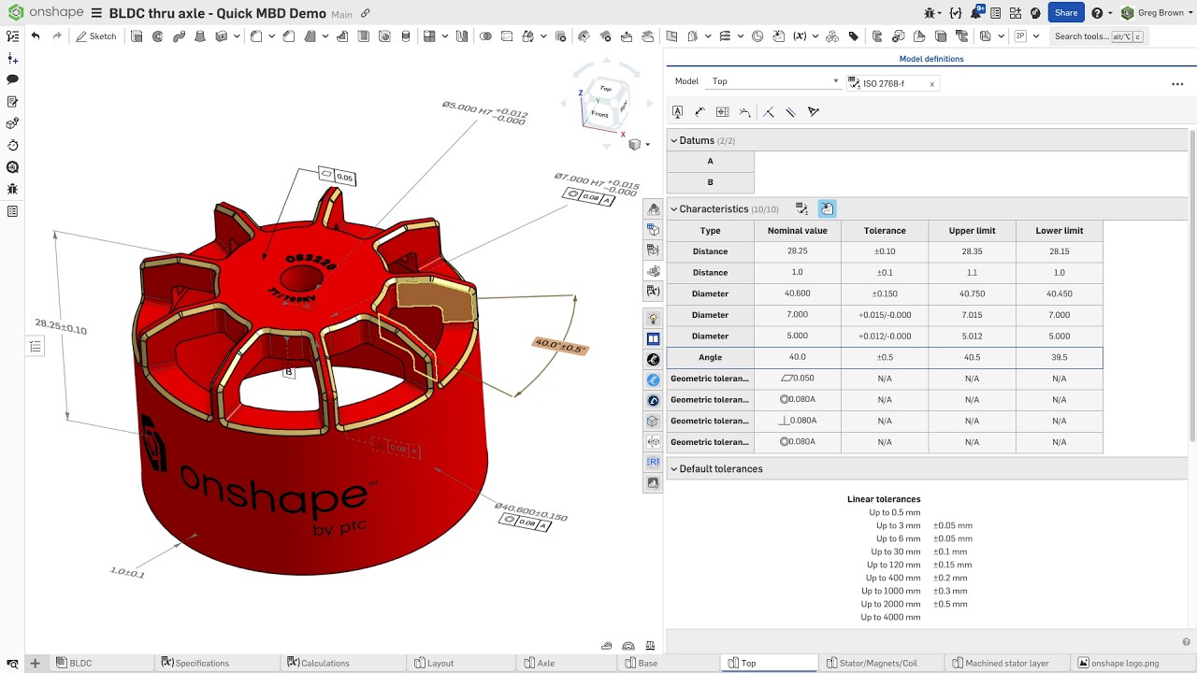Select the Boolean tool icon
The height and width of the screenshot is (673, 1197).
tap(485, 36)
